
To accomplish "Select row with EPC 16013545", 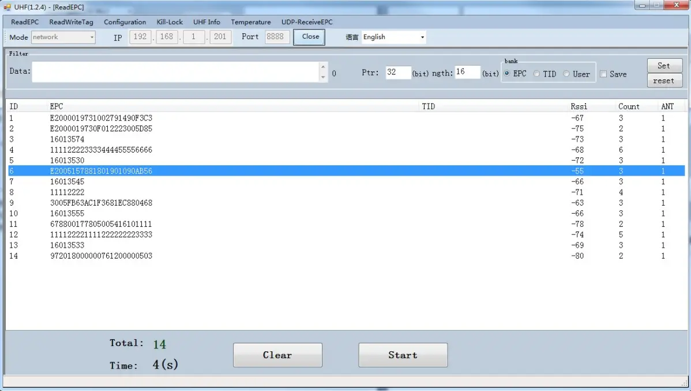I will click(346, 181).
